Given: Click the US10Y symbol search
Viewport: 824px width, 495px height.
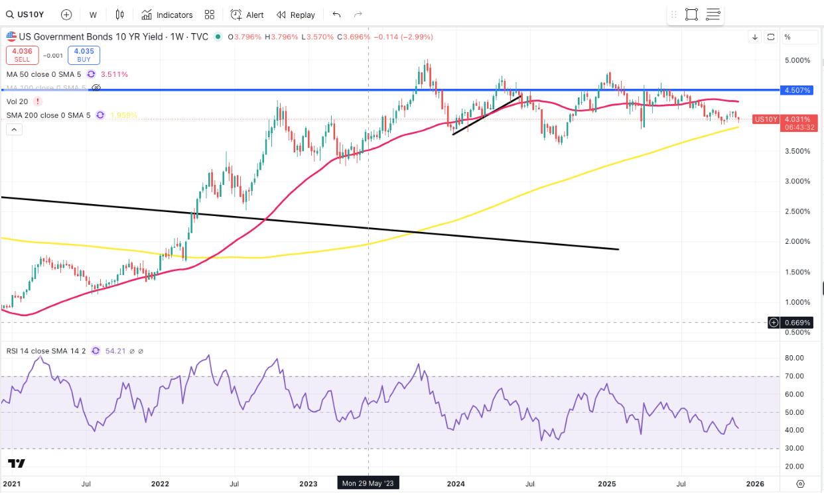Looking at the screenshot, I should point(27,15).
